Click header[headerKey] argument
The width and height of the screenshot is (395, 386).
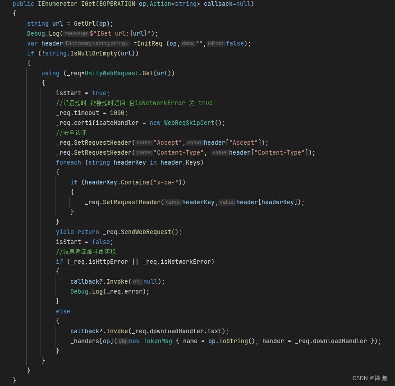pyautogui.click(x=267, y=202)
